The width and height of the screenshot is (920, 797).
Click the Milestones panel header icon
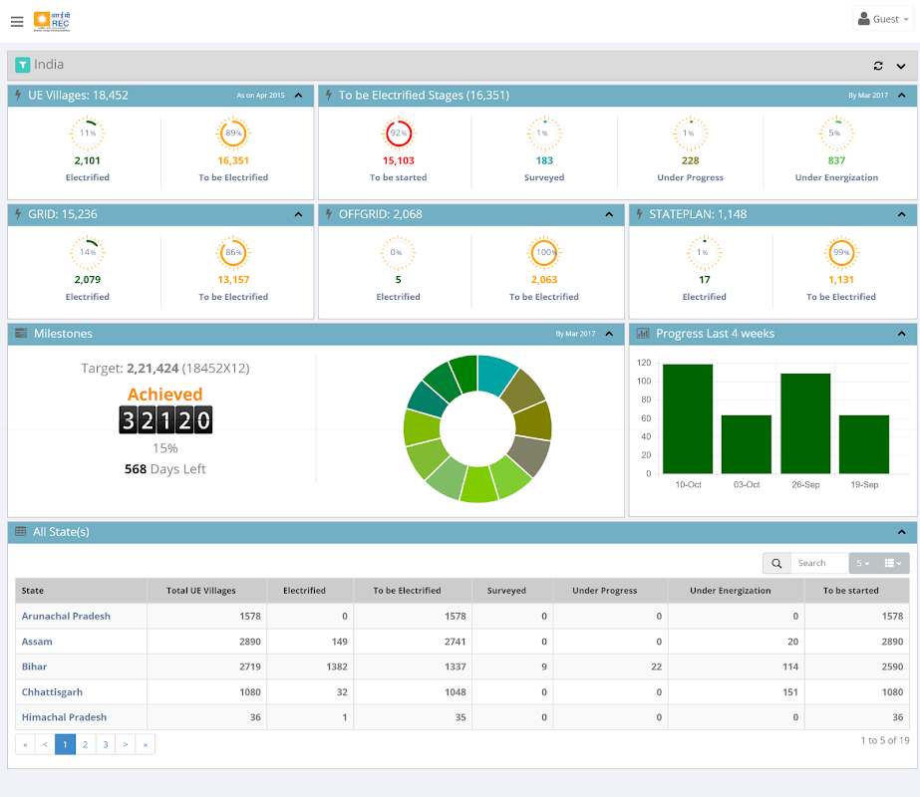21,333
